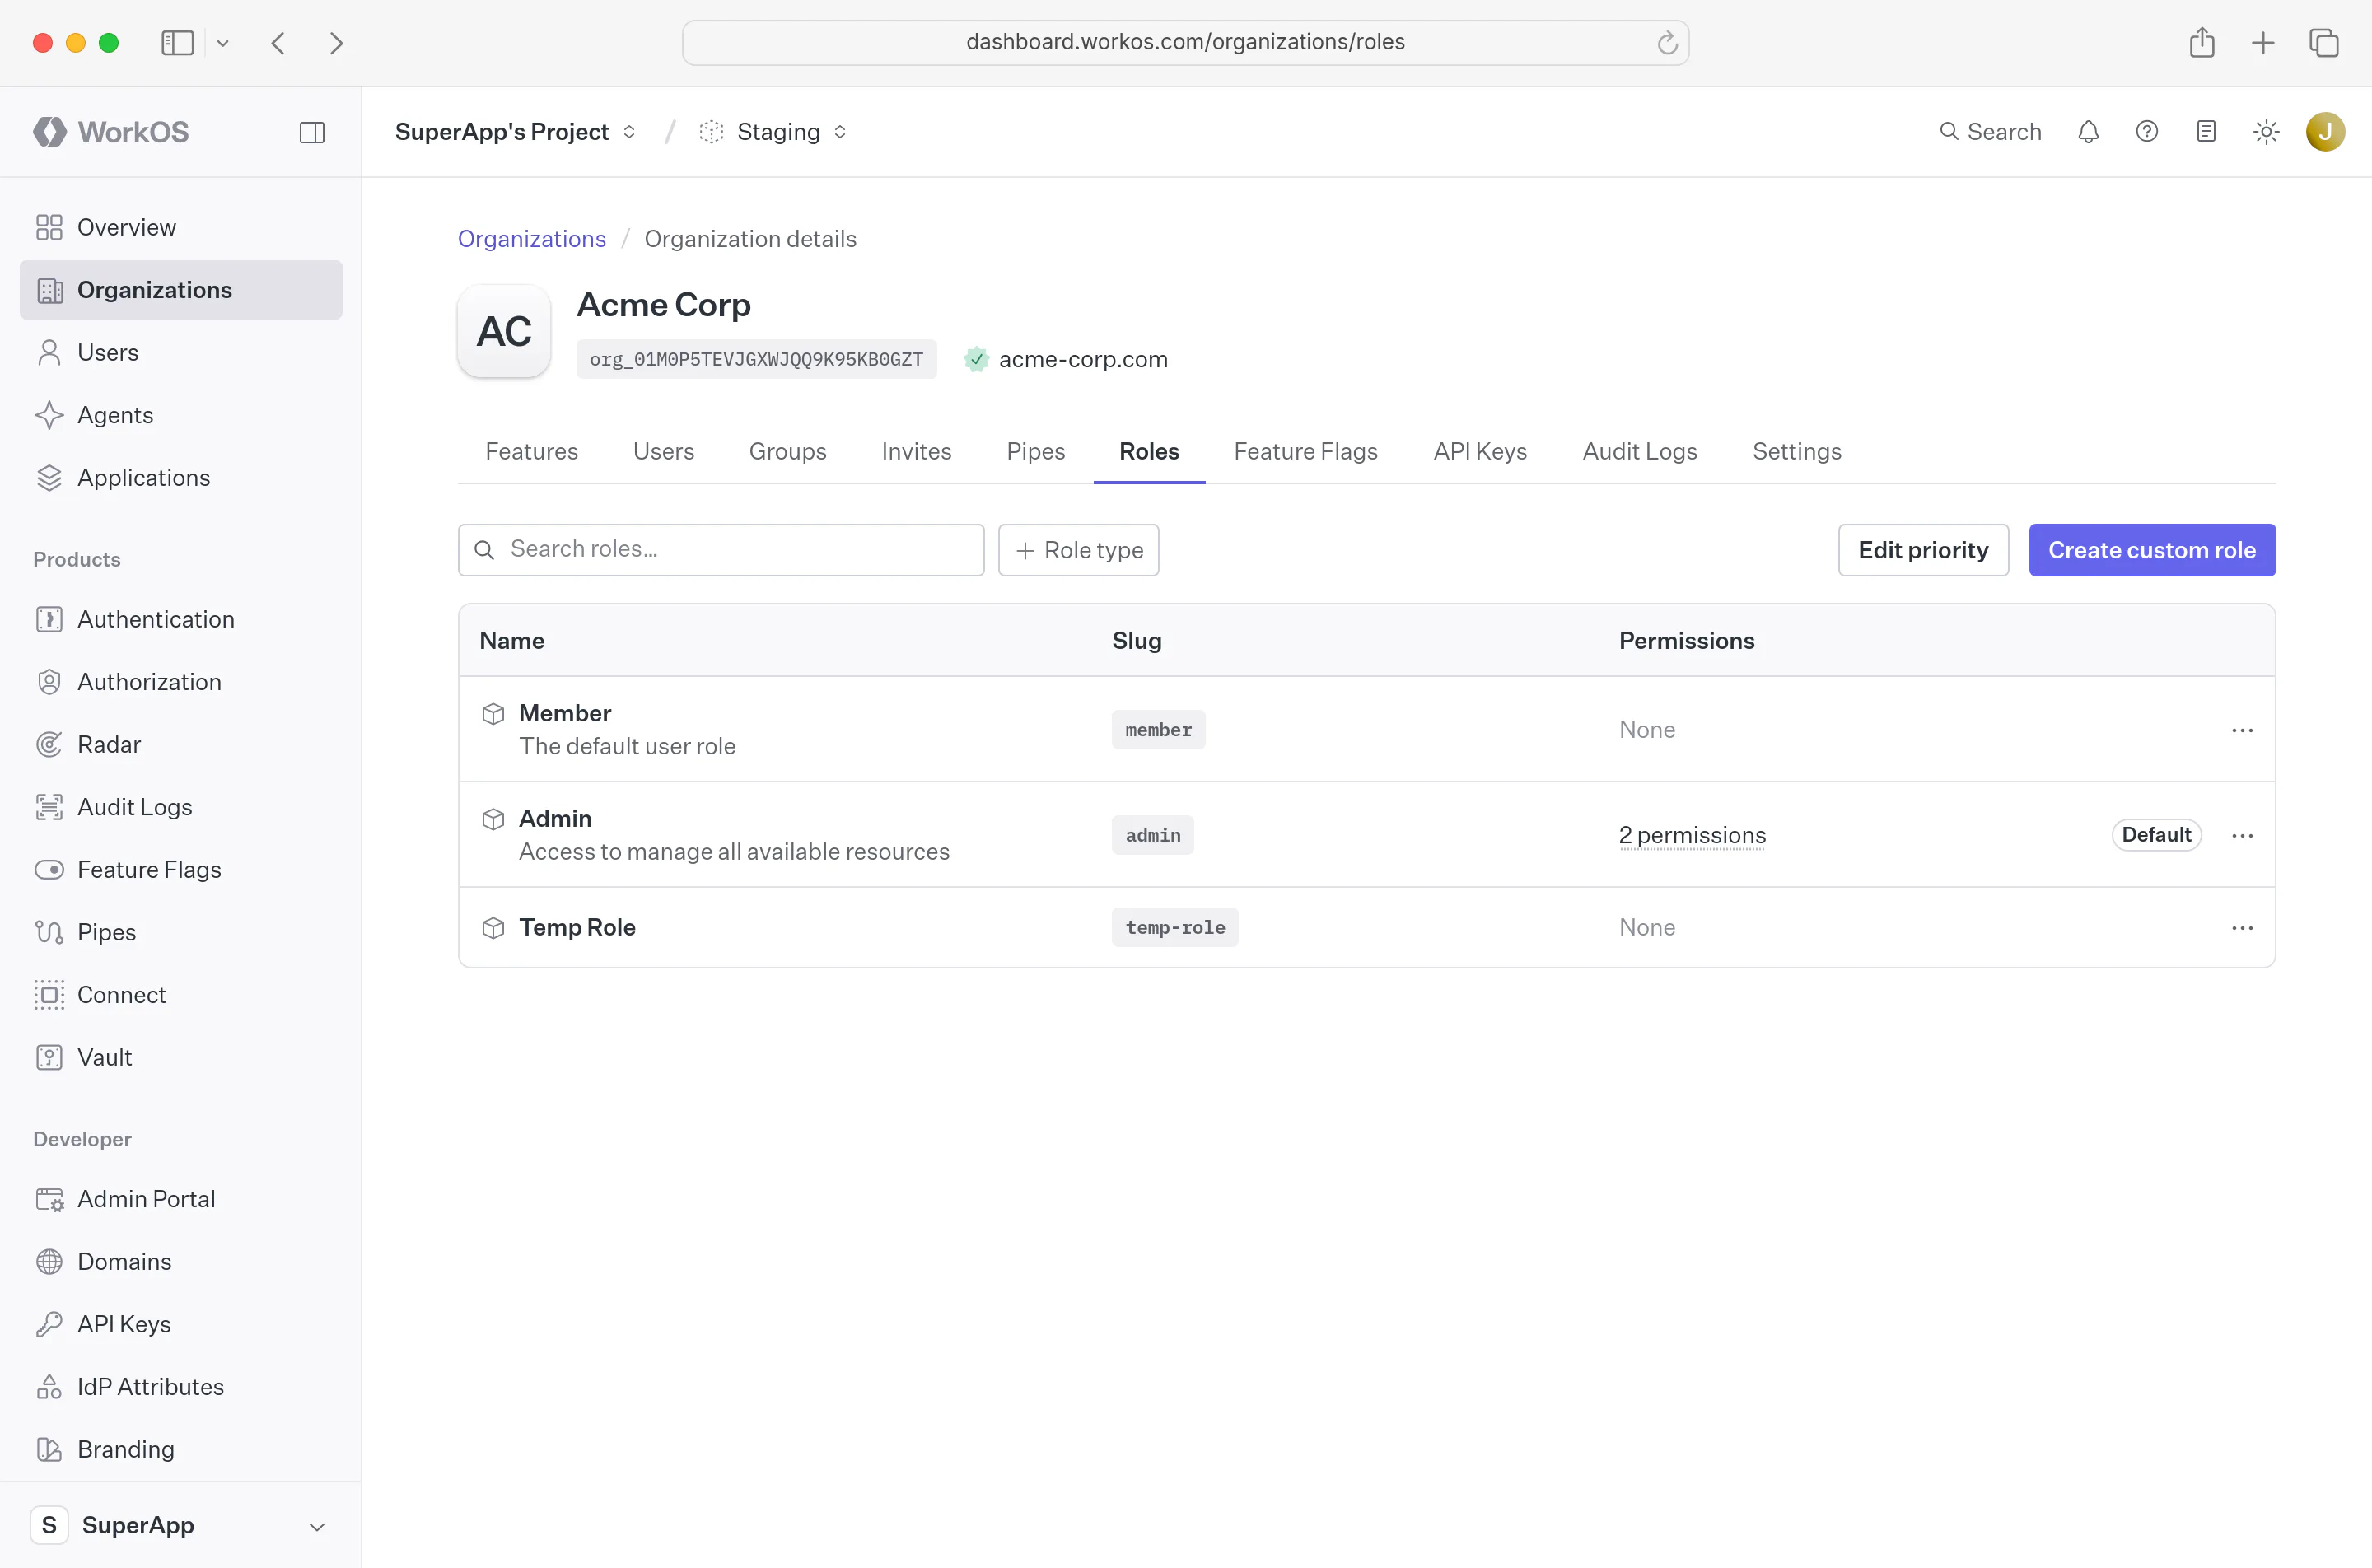The height and width of the screenshot is (1568, 2372).
Task: Switch to the organization Users tab
Action: 663,451
